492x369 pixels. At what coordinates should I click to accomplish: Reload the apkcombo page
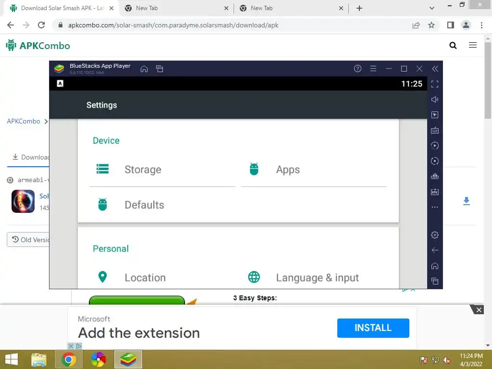click(41, 25)
